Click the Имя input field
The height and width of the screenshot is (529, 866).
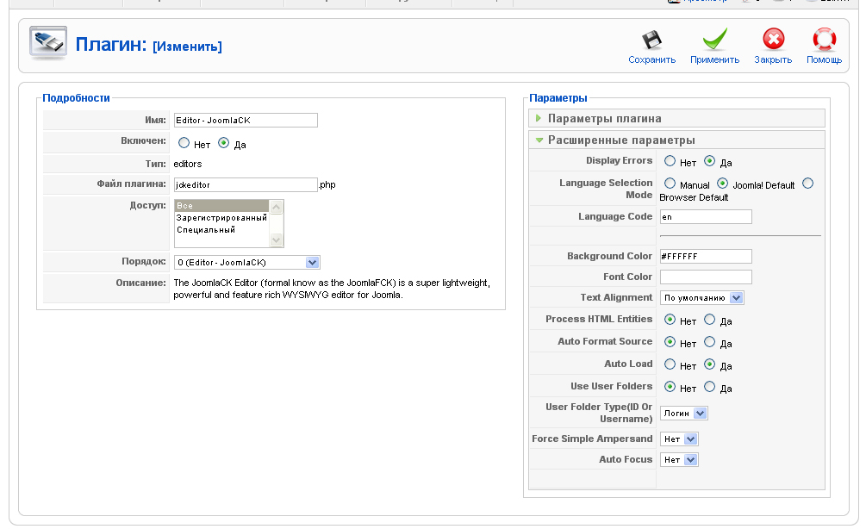(246, 120)
